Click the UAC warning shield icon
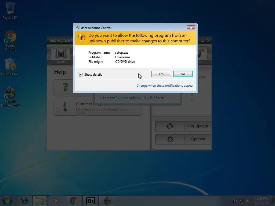Screen dimensions: 275x206 (x=82, y=38)
